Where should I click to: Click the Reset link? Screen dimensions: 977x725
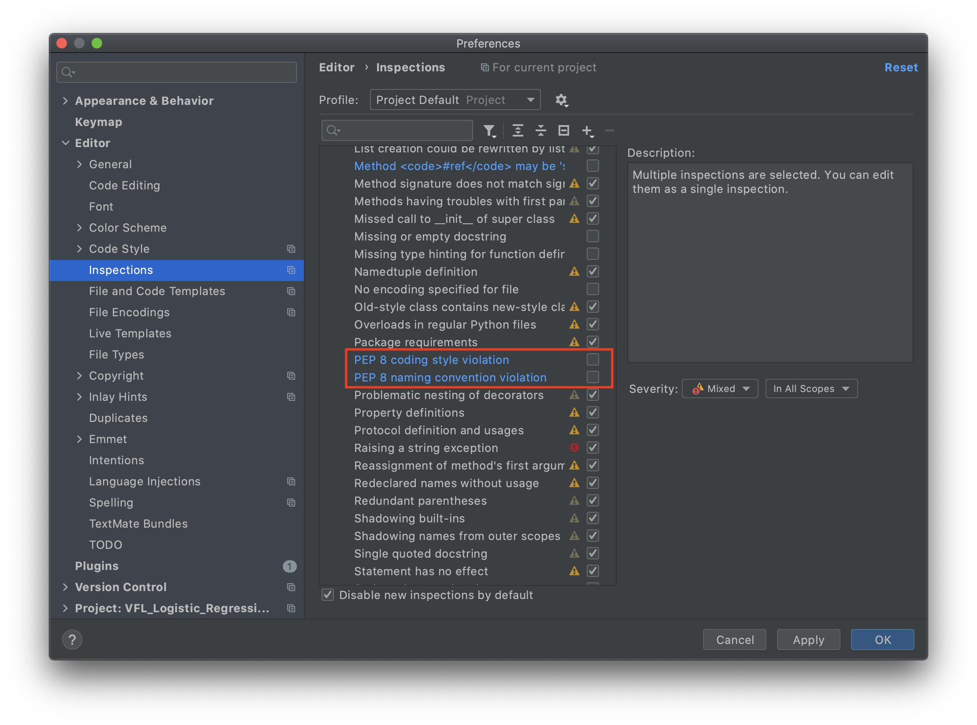tap(901, 67)
